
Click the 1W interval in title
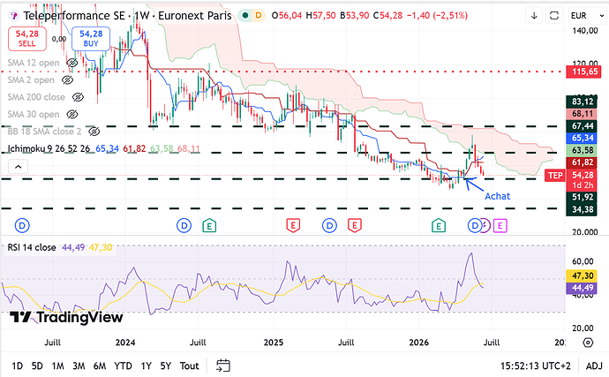(x=142, y=16)
